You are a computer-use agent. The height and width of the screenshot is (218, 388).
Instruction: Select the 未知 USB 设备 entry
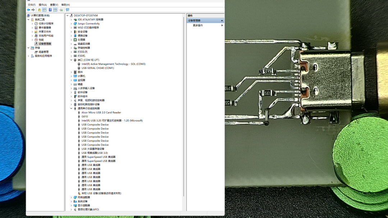[x=101, y=193]
